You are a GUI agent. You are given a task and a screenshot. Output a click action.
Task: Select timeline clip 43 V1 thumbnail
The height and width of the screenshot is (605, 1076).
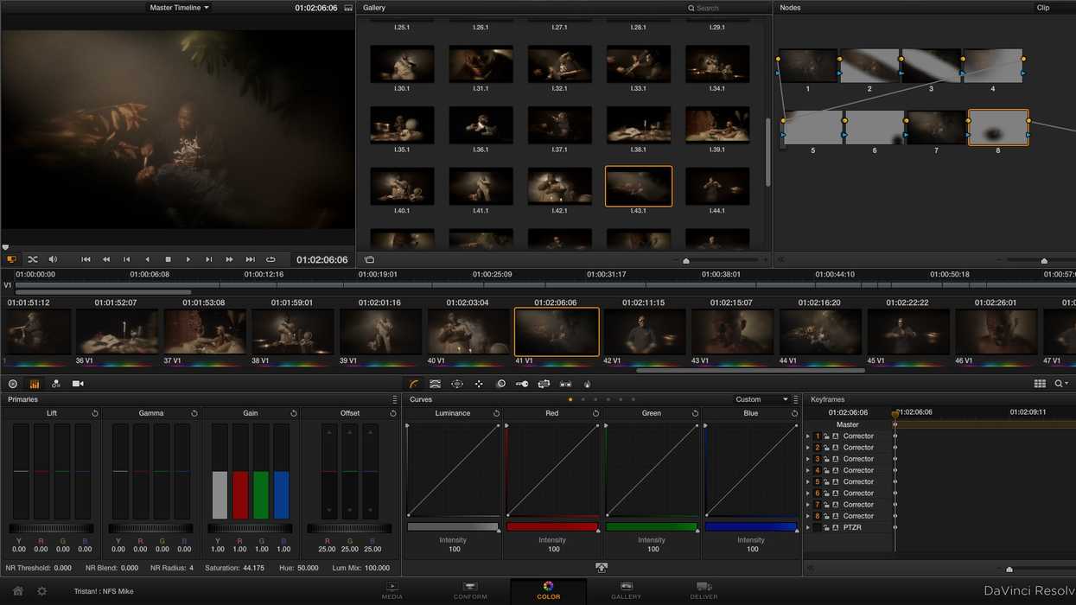(733, 333)
